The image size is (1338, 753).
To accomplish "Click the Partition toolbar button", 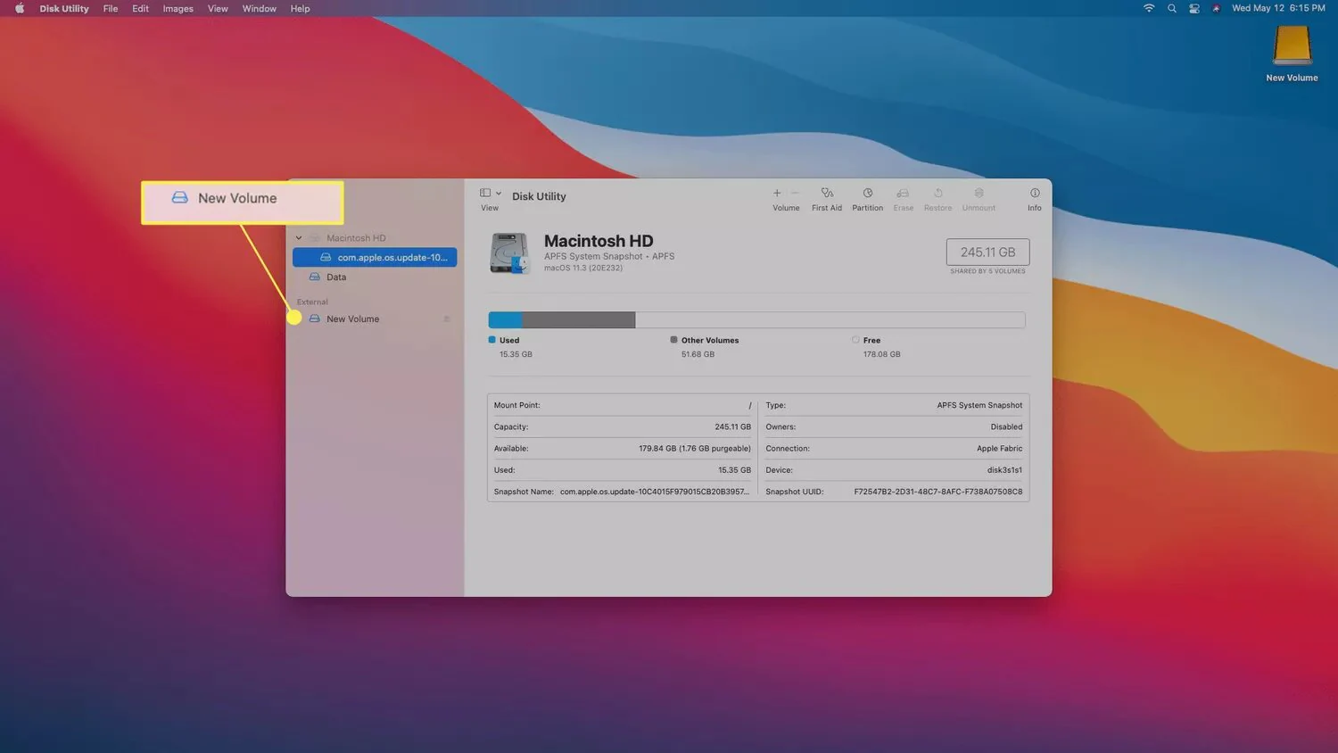I will 867,199.
